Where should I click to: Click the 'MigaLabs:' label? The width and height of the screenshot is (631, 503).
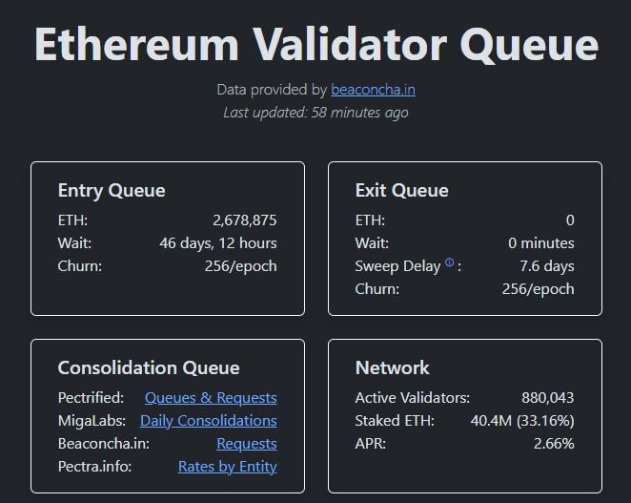click(92, 421)
